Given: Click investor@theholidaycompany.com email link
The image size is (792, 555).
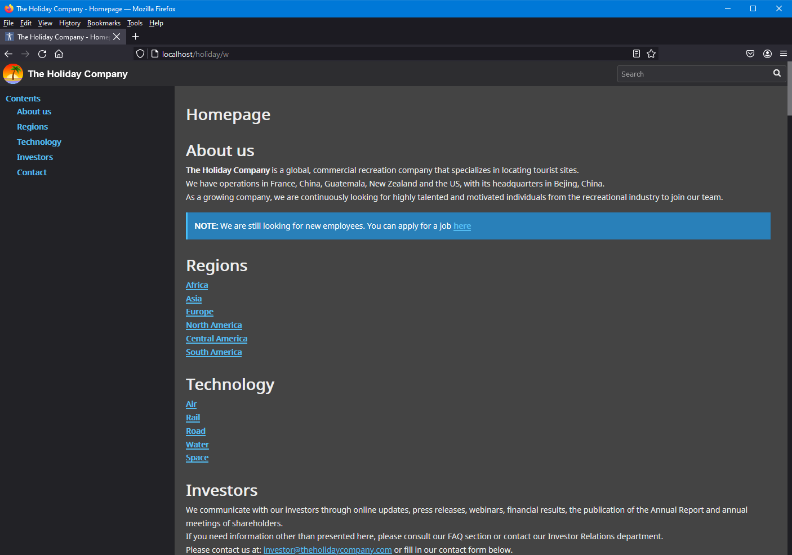Looking at the screenshot, I should click(x=327, y=550).
